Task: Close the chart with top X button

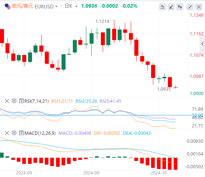Action: tap(199, 7)
